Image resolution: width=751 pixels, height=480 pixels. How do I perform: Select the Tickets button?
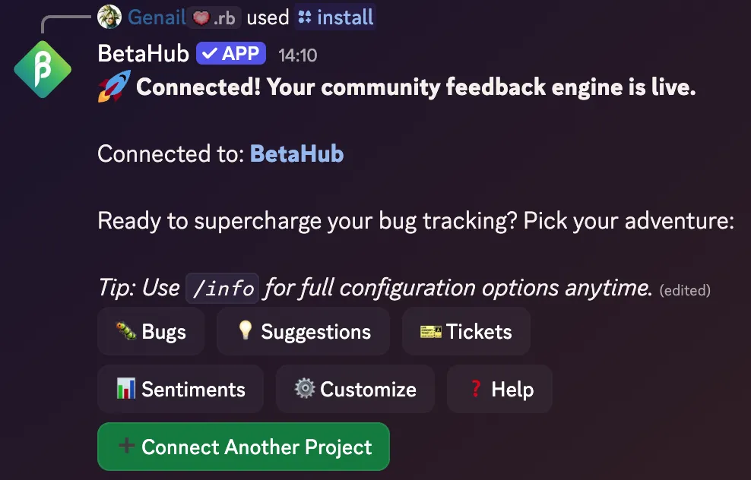[x=466, y=332]
